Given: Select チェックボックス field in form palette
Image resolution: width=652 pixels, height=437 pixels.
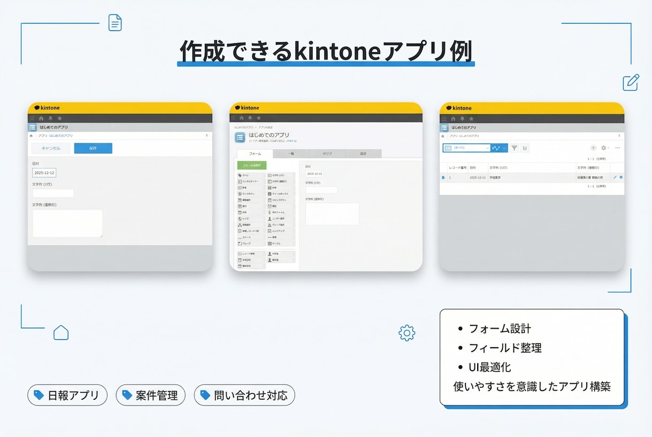Looking at the screenshot, I should [281, 194].
